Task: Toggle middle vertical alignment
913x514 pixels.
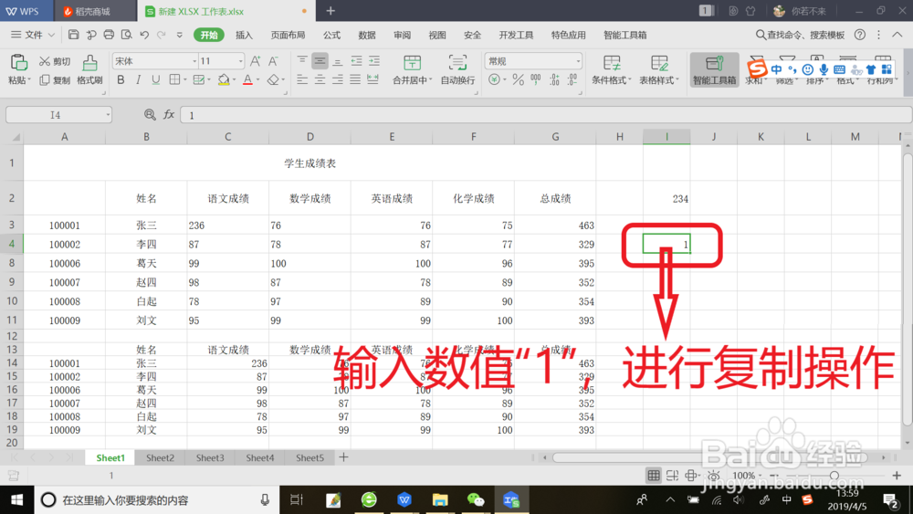Action: [x=320, y=61]
